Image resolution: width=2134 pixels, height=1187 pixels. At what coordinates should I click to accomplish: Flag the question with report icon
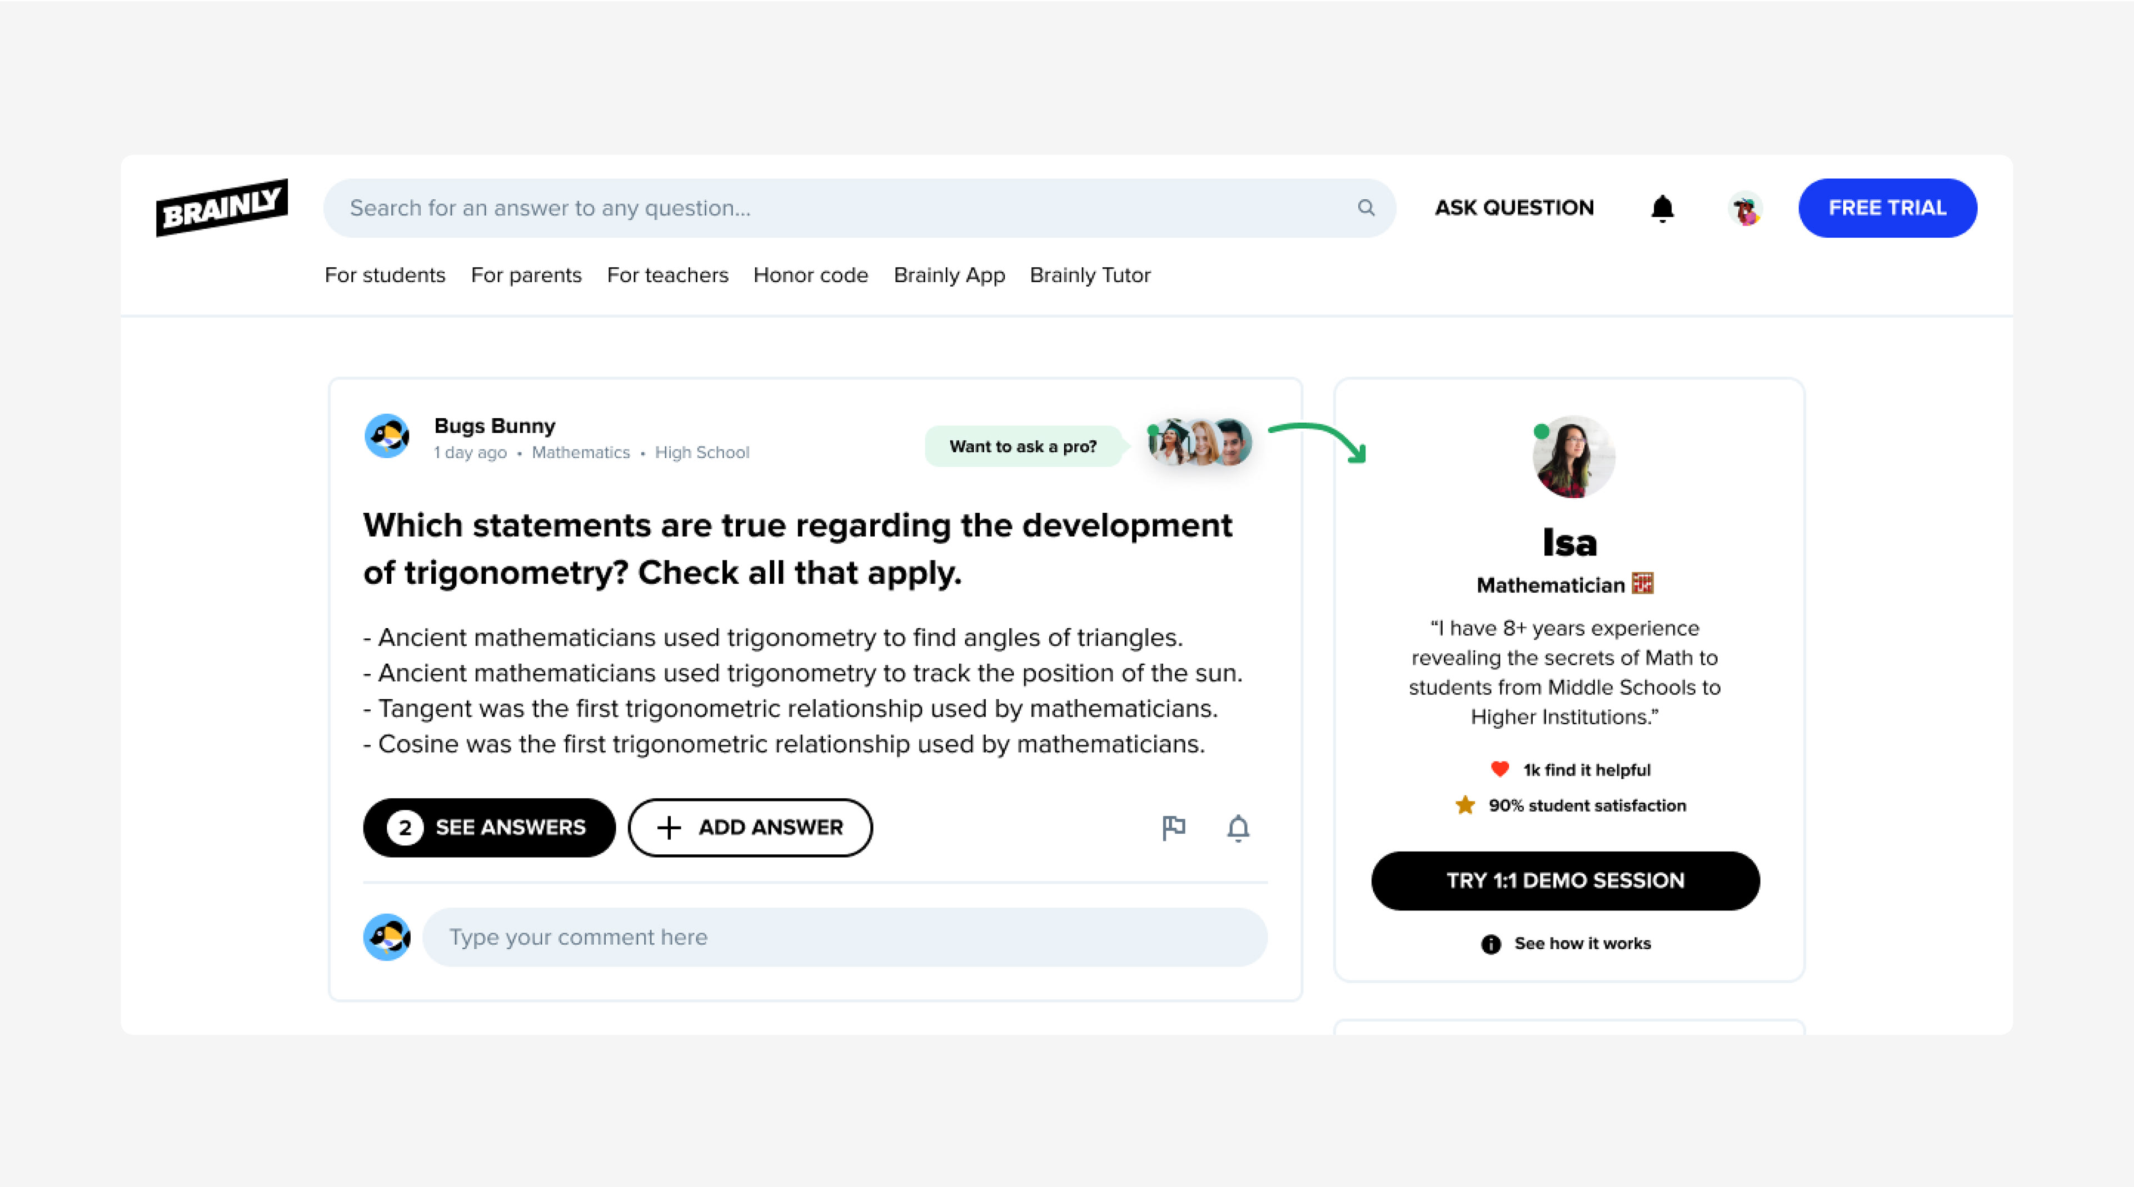click(x=1173, y=828)
